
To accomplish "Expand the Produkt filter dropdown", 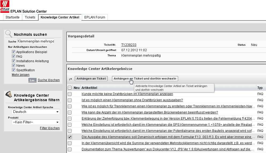I will (x=36, y=122).
